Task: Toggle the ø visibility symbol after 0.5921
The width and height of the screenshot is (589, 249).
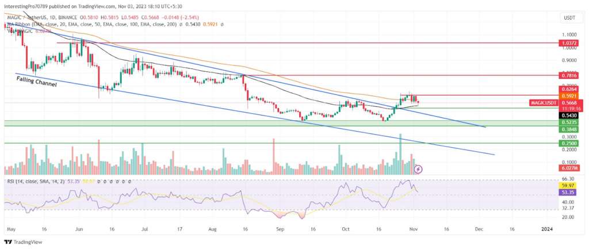Action: coord(222,24)
